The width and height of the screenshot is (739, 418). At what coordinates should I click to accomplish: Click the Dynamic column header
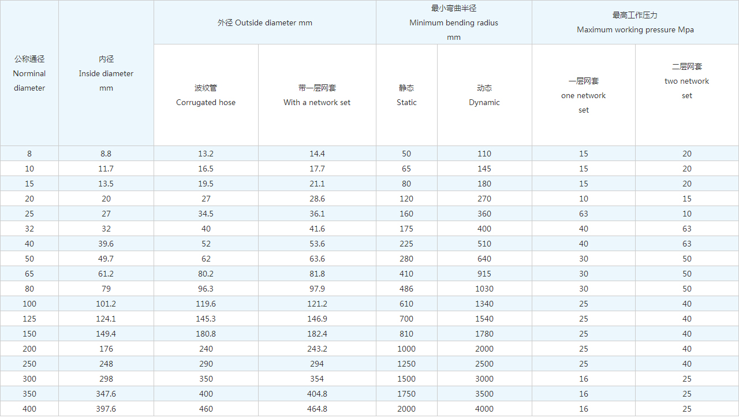pos(484,95)
